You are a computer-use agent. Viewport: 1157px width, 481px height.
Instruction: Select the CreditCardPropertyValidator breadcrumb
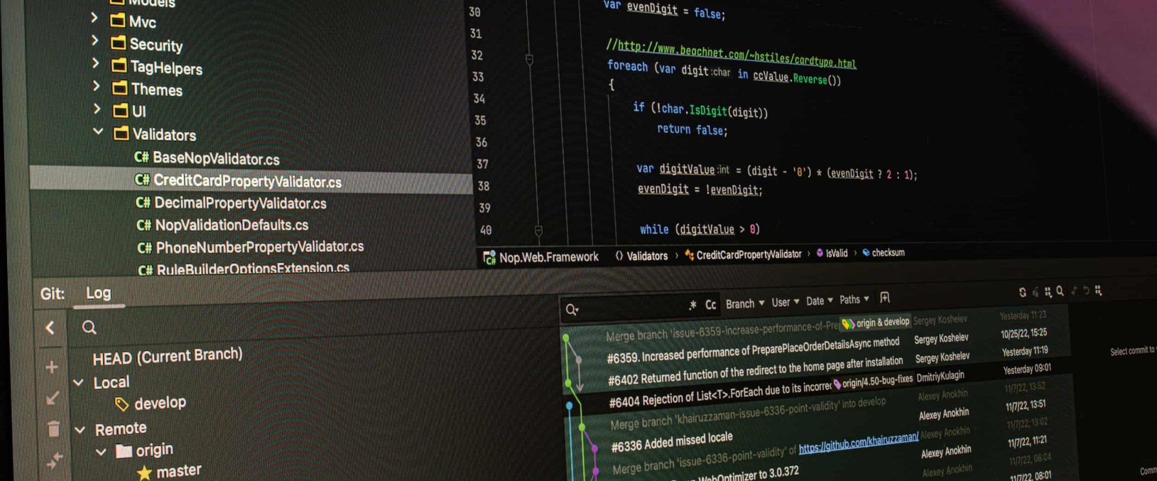tap(748, 255)
